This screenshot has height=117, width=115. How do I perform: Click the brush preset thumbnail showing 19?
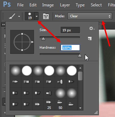[x=30, y=16]
